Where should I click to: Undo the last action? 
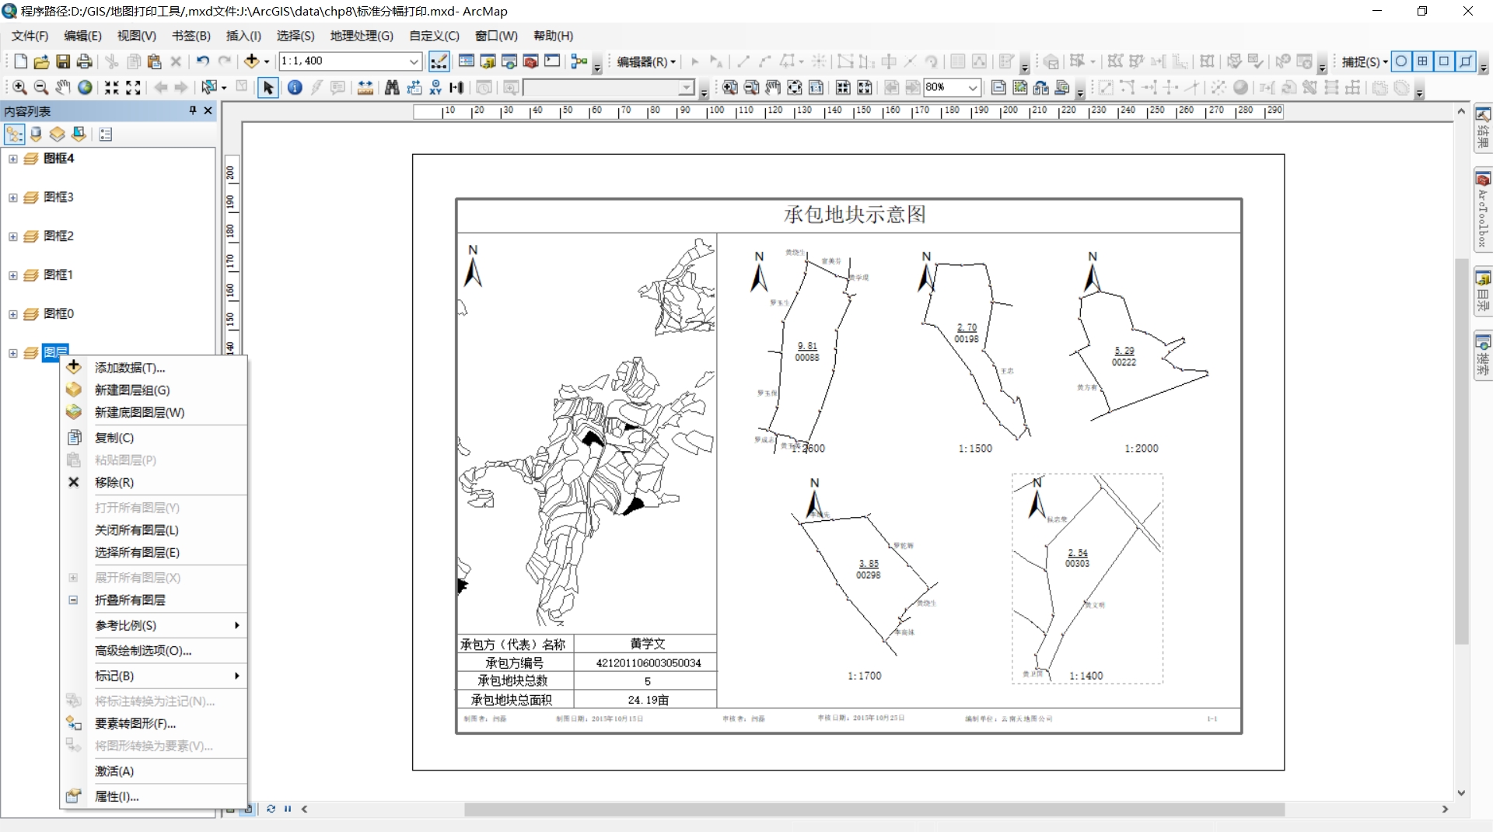[203, 61]
